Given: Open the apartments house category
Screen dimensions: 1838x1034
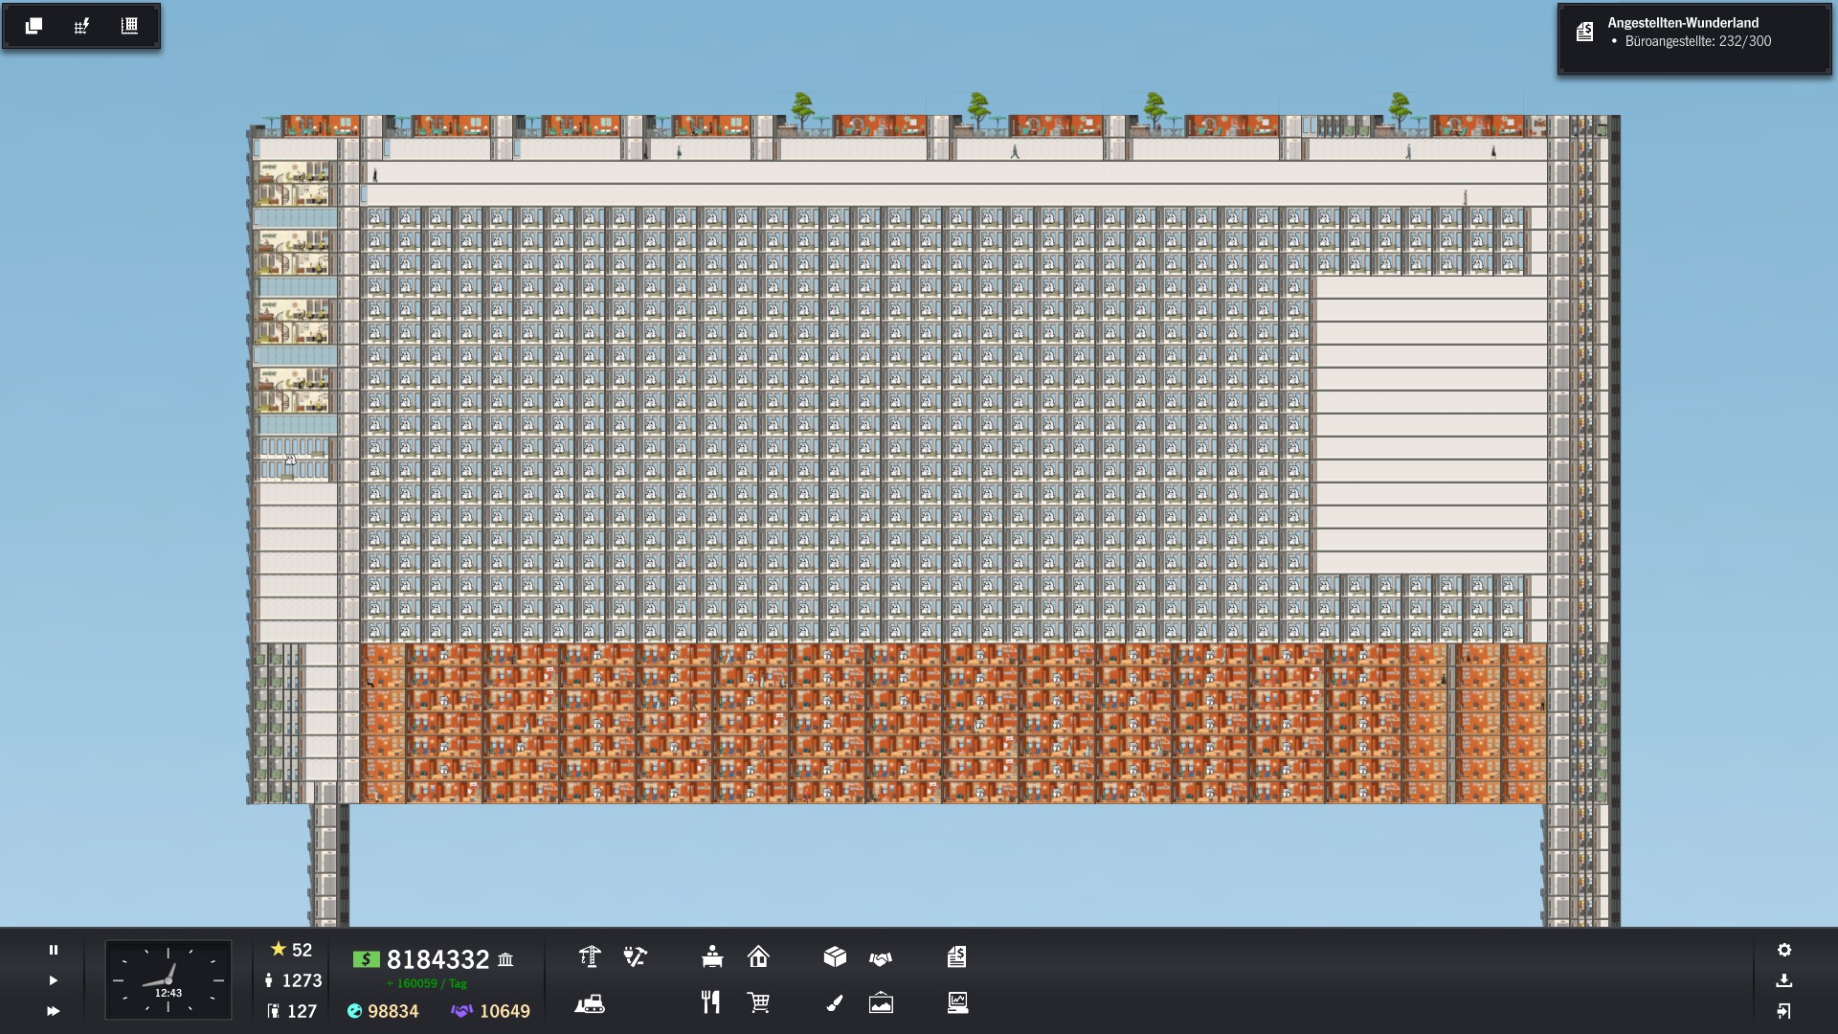Looking at the screenshot, I should coord(758,956).
